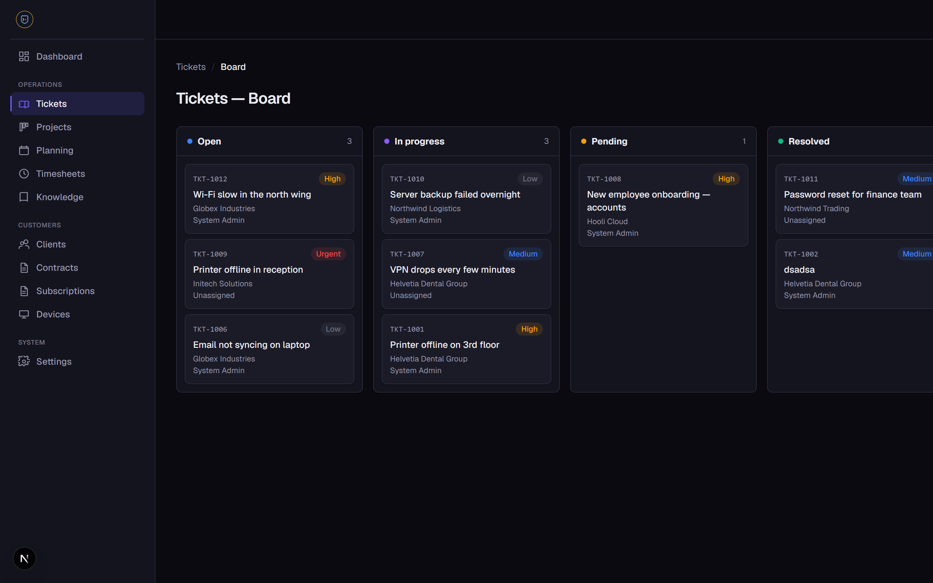Open the Contracts page

click(77, 268)
